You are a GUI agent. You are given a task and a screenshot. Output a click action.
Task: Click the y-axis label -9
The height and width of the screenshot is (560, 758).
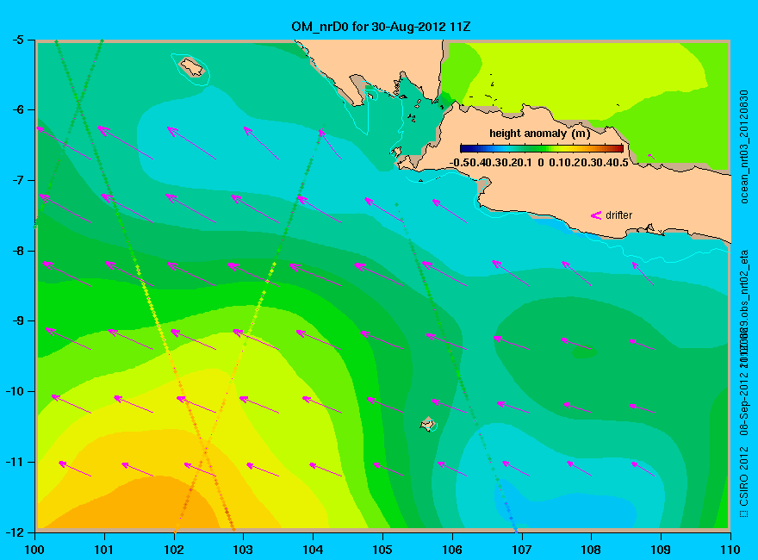click(x=17, y=321)
